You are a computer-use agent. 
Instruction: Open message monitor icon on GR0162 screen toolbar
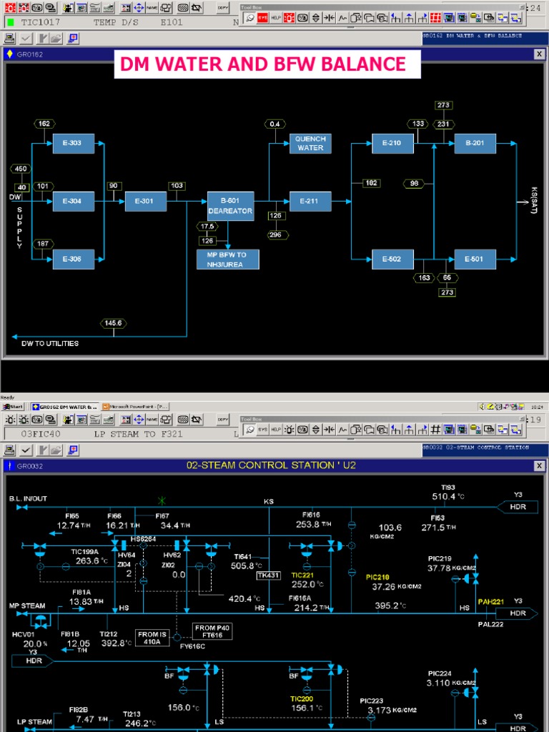pyautogui.click(x=50, y=7)
